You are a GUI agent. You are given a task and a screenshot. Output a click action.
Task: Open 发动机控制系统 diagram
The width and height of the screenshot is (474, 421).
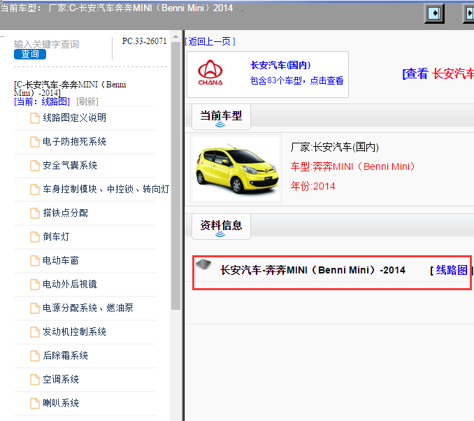74,331
